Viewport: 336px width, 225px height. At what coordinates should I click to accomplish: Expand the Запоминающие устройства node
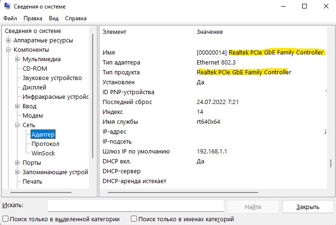pos(17,172)
